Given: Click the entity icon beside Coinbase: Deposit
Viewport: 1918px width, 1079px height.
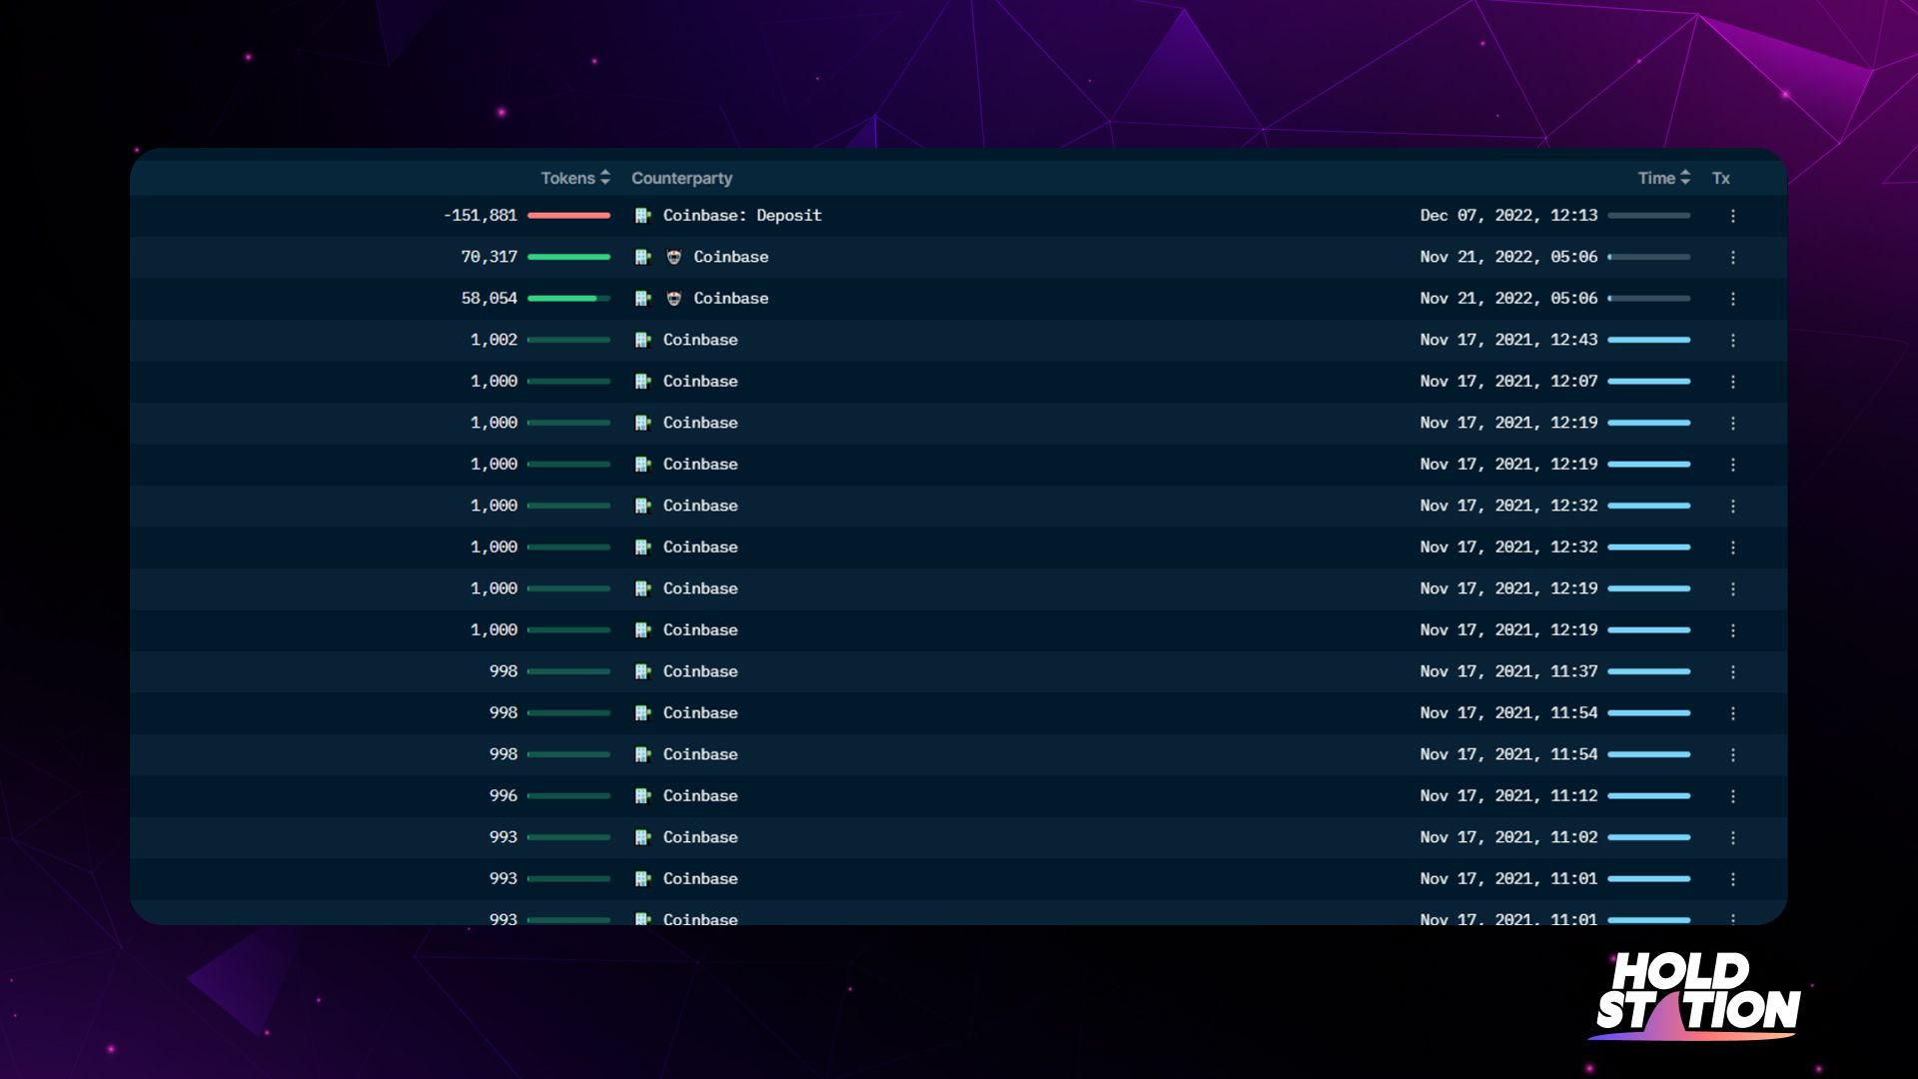Looking at the screenshot, I should tap(643, 216).
